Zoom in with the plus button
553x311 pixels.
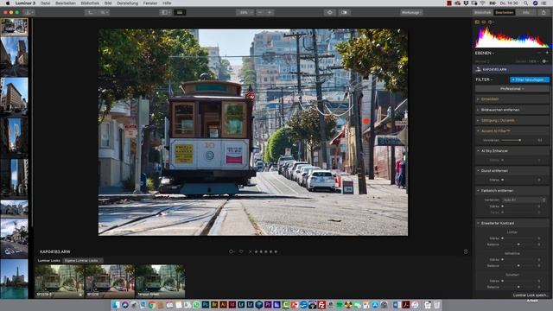270,12
